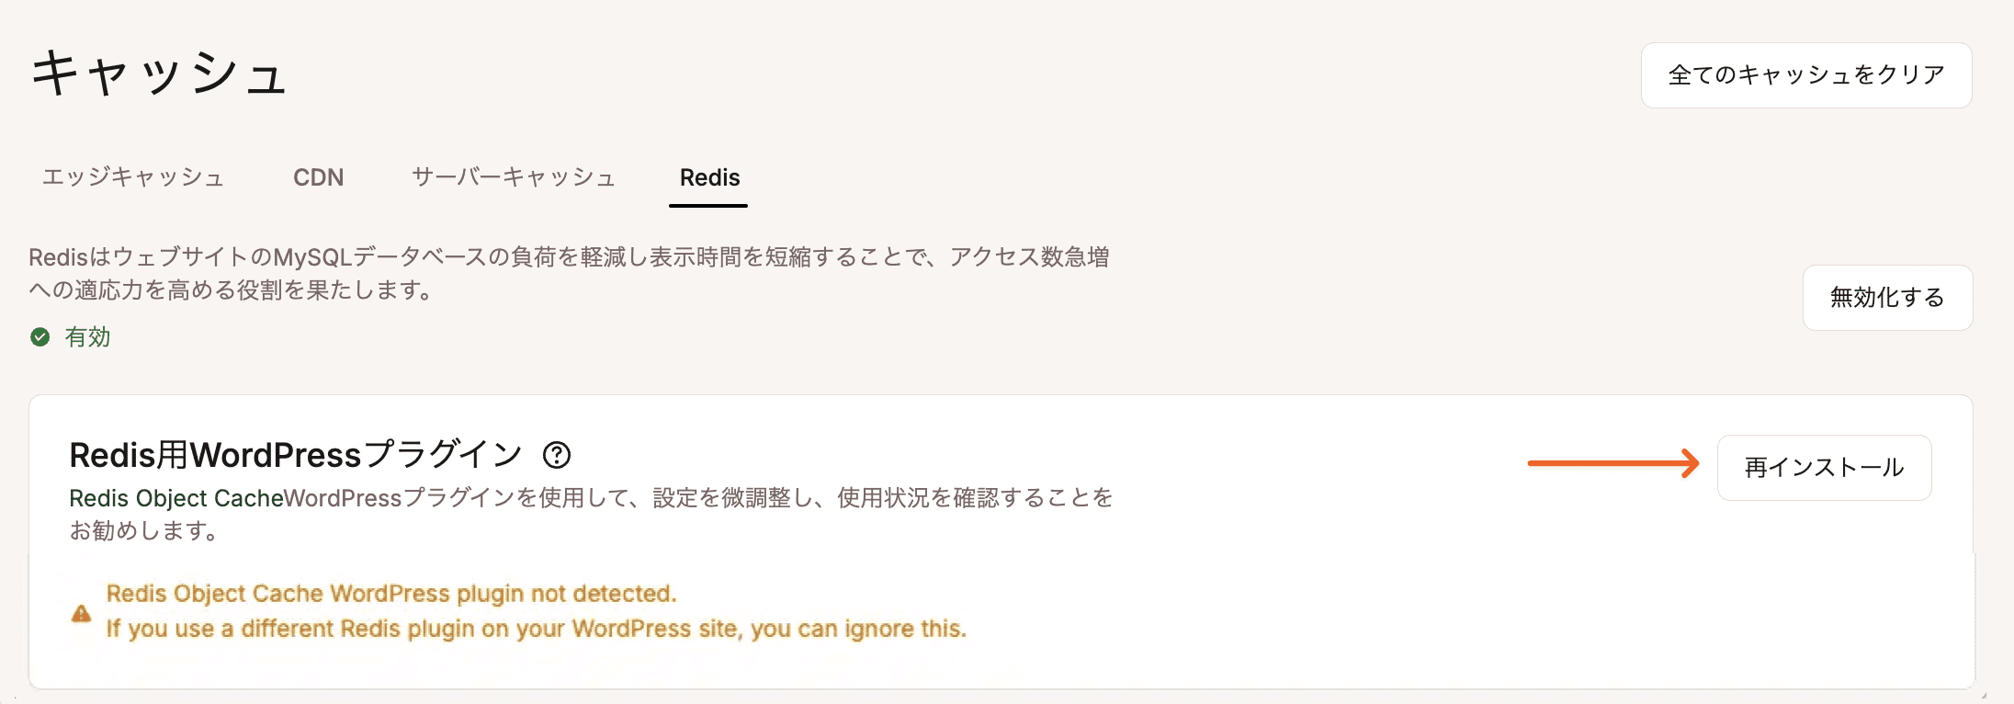
Task: Switch to the エッジキャッシュ tab
Action: coord(133,177)
